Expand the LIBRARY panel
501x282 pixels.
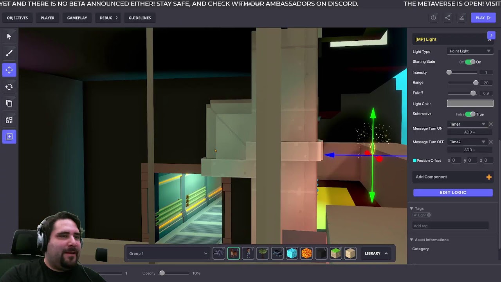[376, 253]
